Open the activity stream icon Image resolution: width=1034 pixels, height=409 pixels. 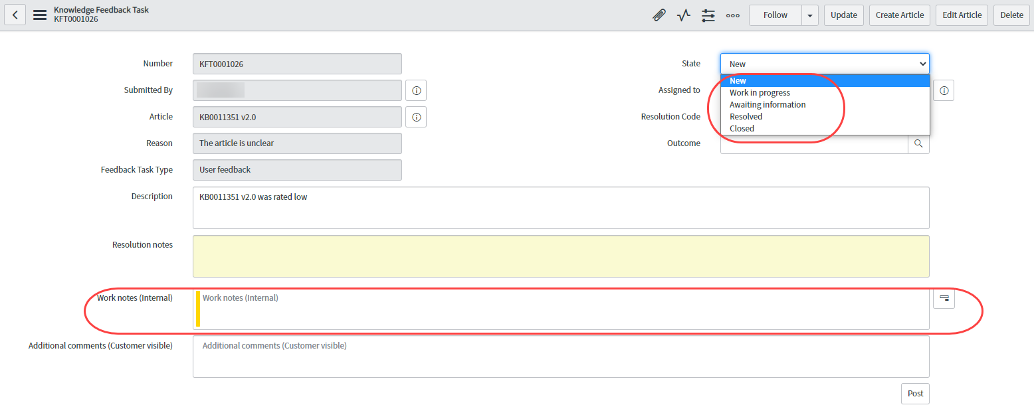point(684,15)
